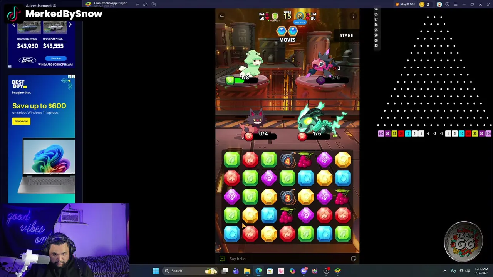Click the Say hello chat input

pyautogui.click(x=287, y=259)
